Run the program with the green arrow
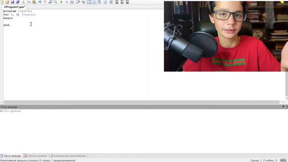Image resolution: width=288 pixels, height=162 pixels. [61, 2]
